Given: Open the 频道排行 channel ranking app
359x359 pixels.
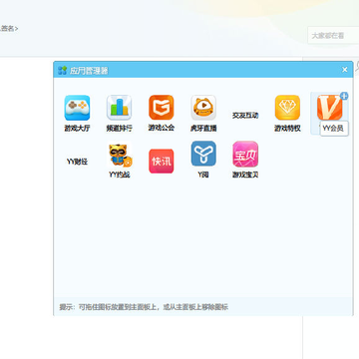Looking at the screenshot, I should pos(119,108).
